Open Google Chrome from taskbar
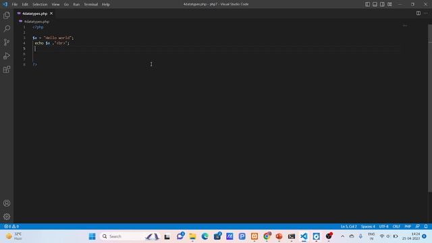This screenshot has width=432, height=243. pos(267,236)
